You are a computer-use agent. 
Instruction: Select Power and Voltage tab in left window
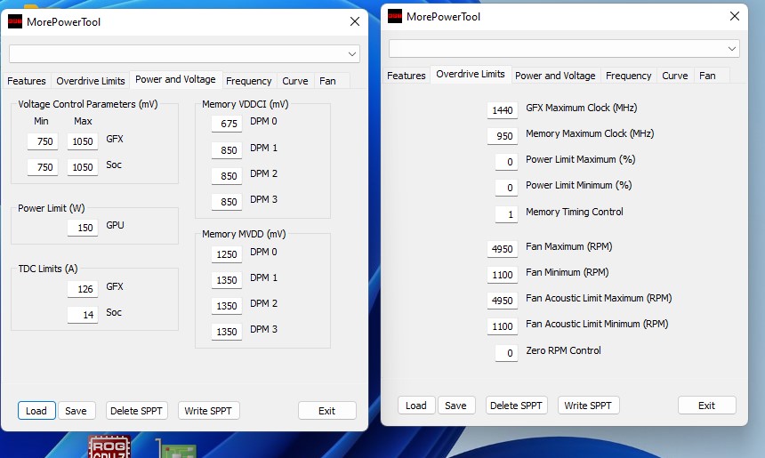[x=175, y=79]
